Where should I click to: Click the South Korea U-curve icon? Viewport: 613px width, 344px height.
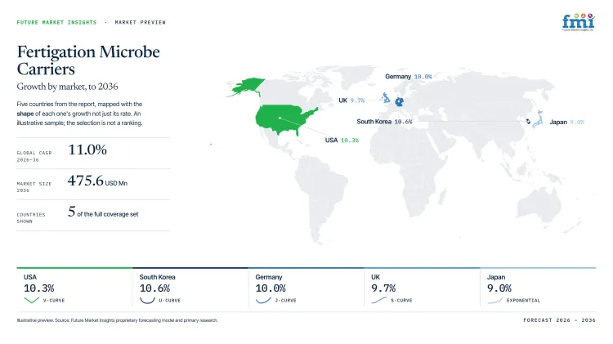pyautogui.click(x=147, y=300)
